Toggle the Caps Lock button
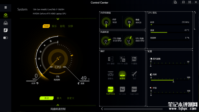Viewport: 199px width, 112px height. (134, 89)
